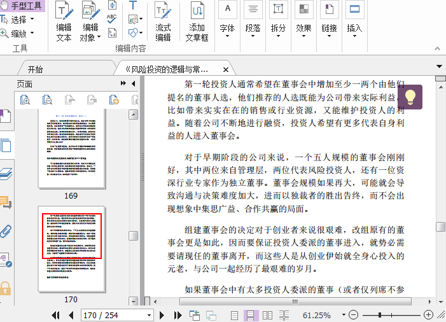This screenshot has height=322, width=446.
Task: Click the document vertical scrollbar thumb
Action: pos(440,227)
